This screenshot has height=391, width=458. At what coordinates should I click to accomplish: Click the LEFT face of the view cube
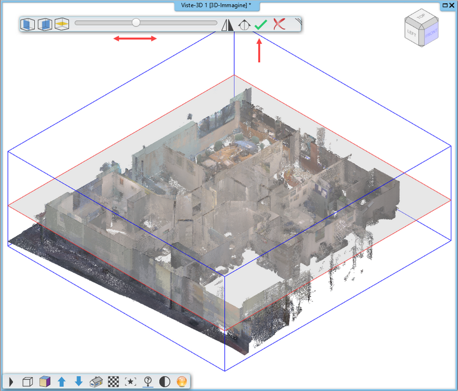click(x=412, y=33)
